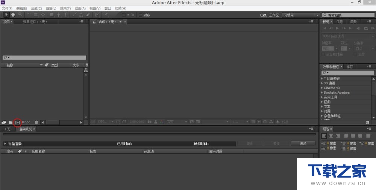The image size is (376, 190).
Task: Click the new composition icon
Action: 17,123
